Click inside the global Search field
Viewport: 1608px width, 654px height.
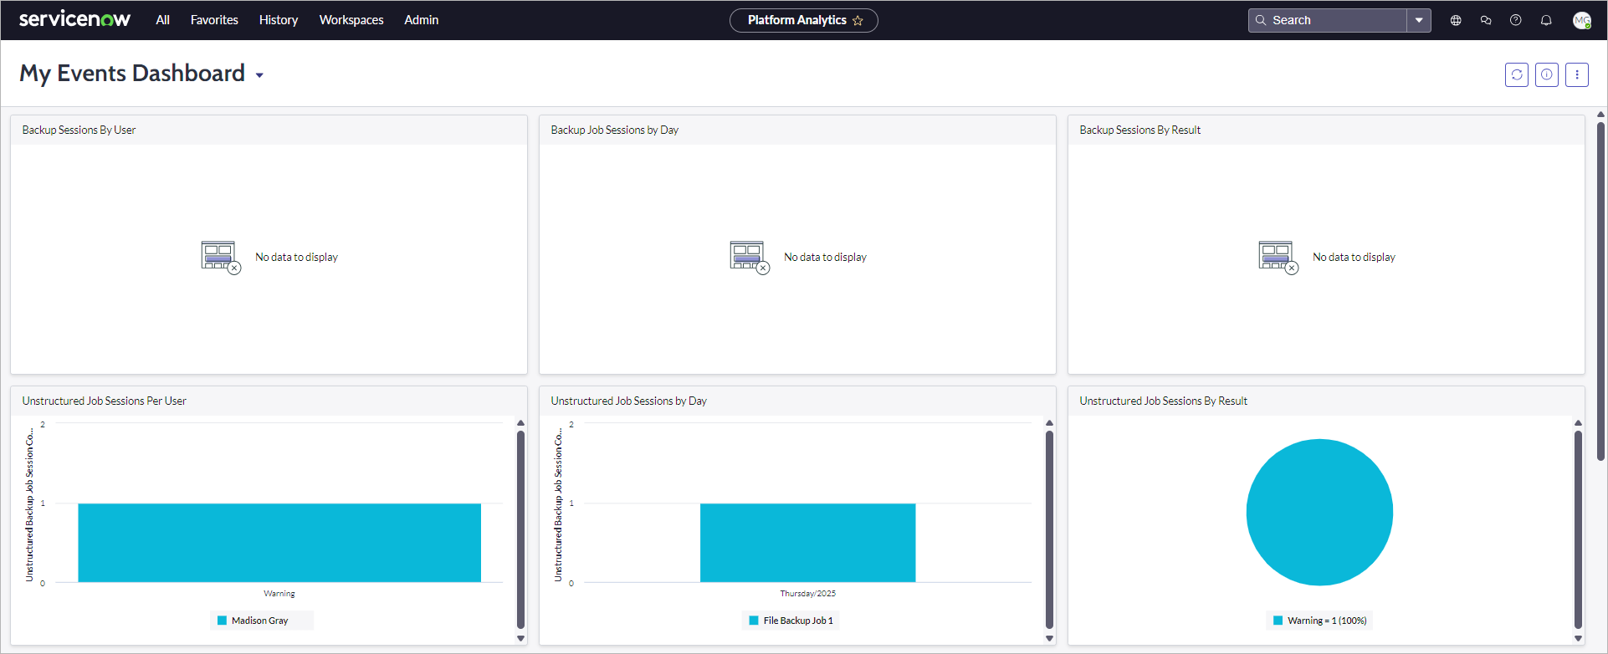(x=1328, y=20)
